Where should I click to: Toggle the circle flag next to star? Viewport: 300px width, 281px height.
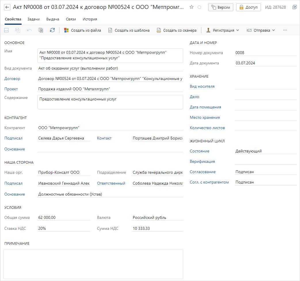point(199,7)
